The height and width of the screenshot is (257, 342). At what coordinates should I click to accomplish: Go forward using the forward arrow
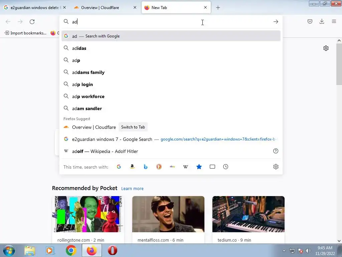(20, 22)
